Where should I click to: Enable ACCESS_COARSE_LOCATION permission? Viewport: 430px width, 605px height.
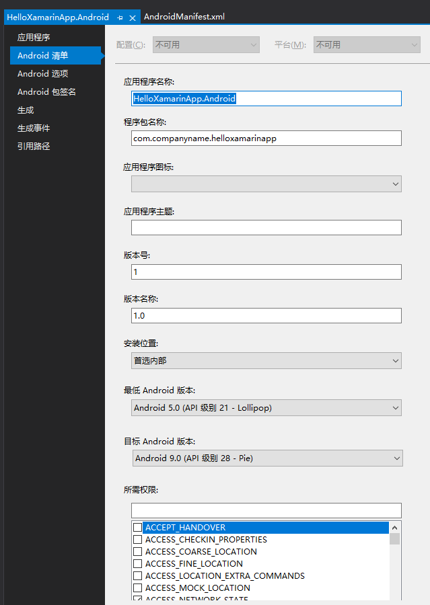coord(137,551)
